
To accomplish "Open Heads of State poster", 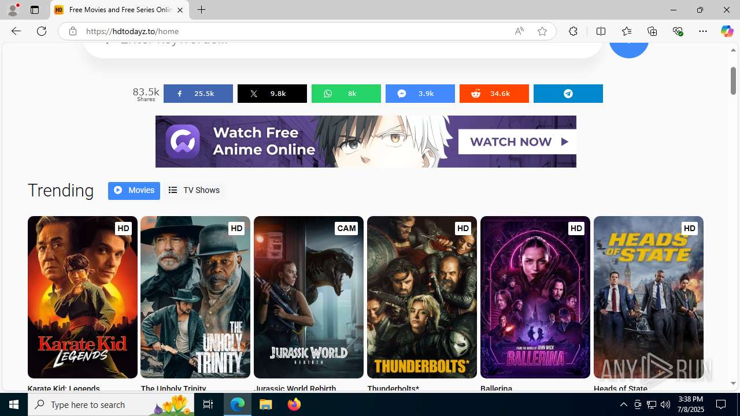I will (x=649, y=297).
